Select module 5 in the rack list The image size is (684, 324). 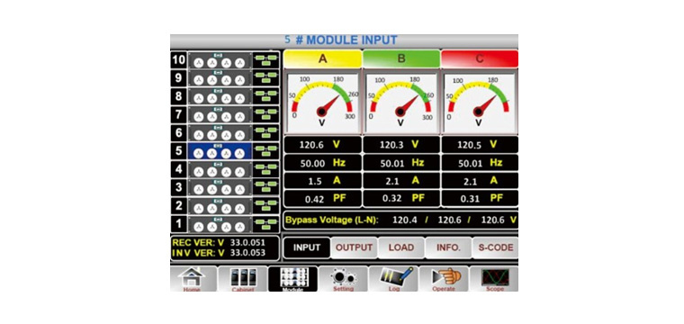pyautogui.click(x=220, y=151)
